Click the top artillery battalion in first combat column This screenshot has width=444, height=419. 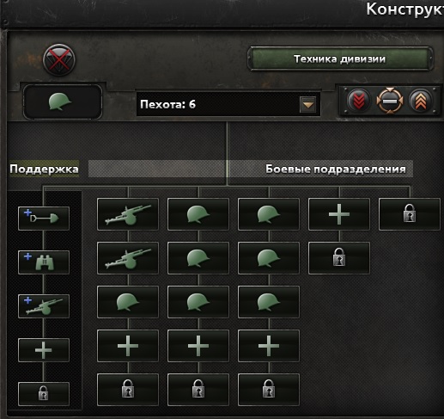click(128, 214)
